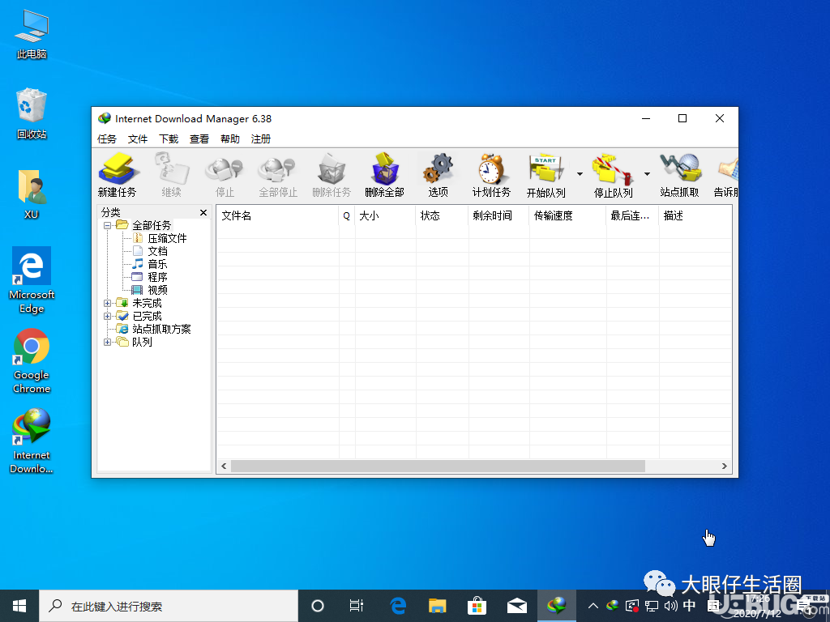Select 文档 category
The height and width of the screenshot is (622, 830).
click(150, 251)
